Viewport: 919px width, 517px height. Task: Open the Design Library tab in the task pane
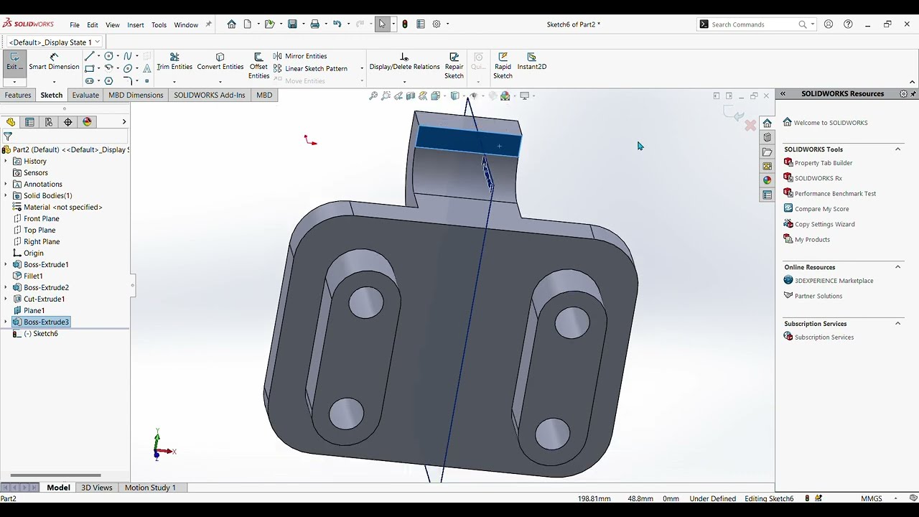(x=767, y=137)
